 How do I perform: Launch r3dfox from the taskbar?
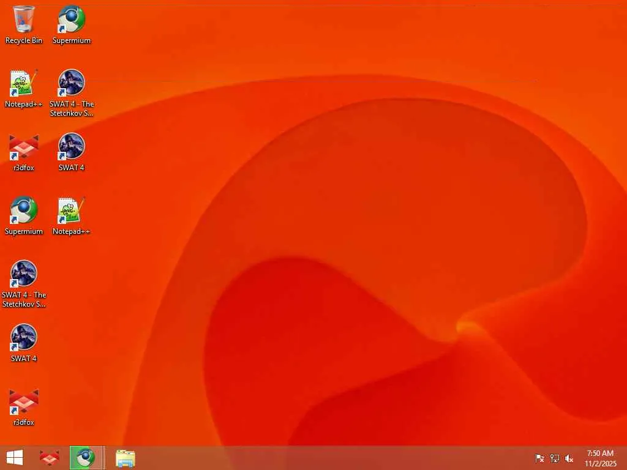50,458
